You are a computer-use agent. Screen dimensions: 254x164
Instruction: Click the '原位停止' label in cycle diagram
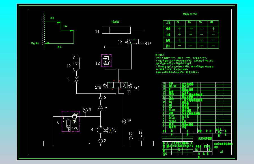pyautogui.click(x=35, y=43)
